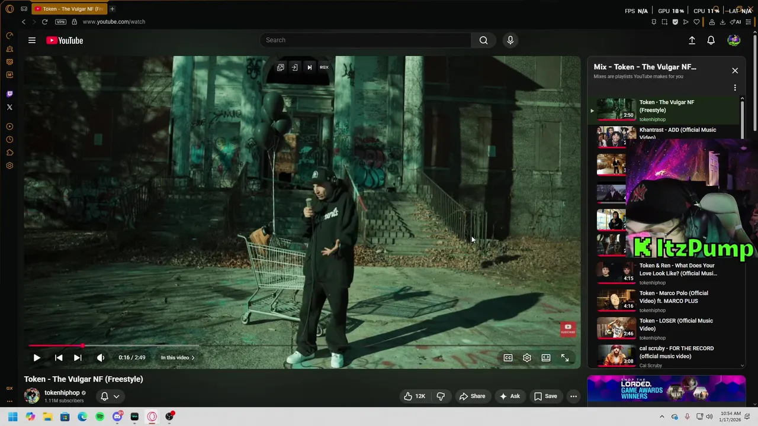Mute the video with the volume icon

pos(101,357)
